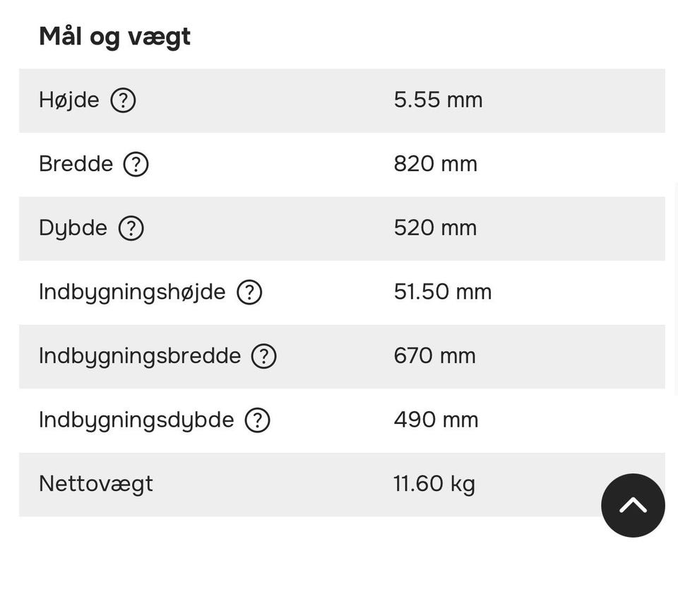Select the 490 mm value
The width and height of the screenshot is (678, 602).
click(436, 420)
